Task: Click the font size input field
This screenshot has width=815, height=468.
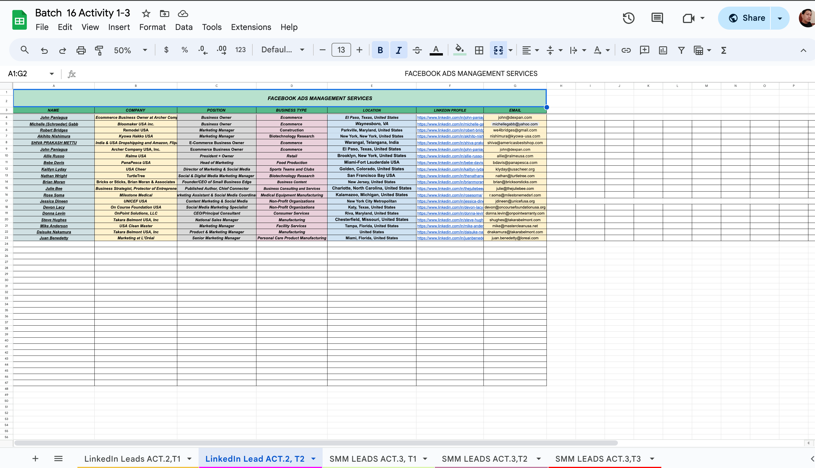Action: point(341,50)
